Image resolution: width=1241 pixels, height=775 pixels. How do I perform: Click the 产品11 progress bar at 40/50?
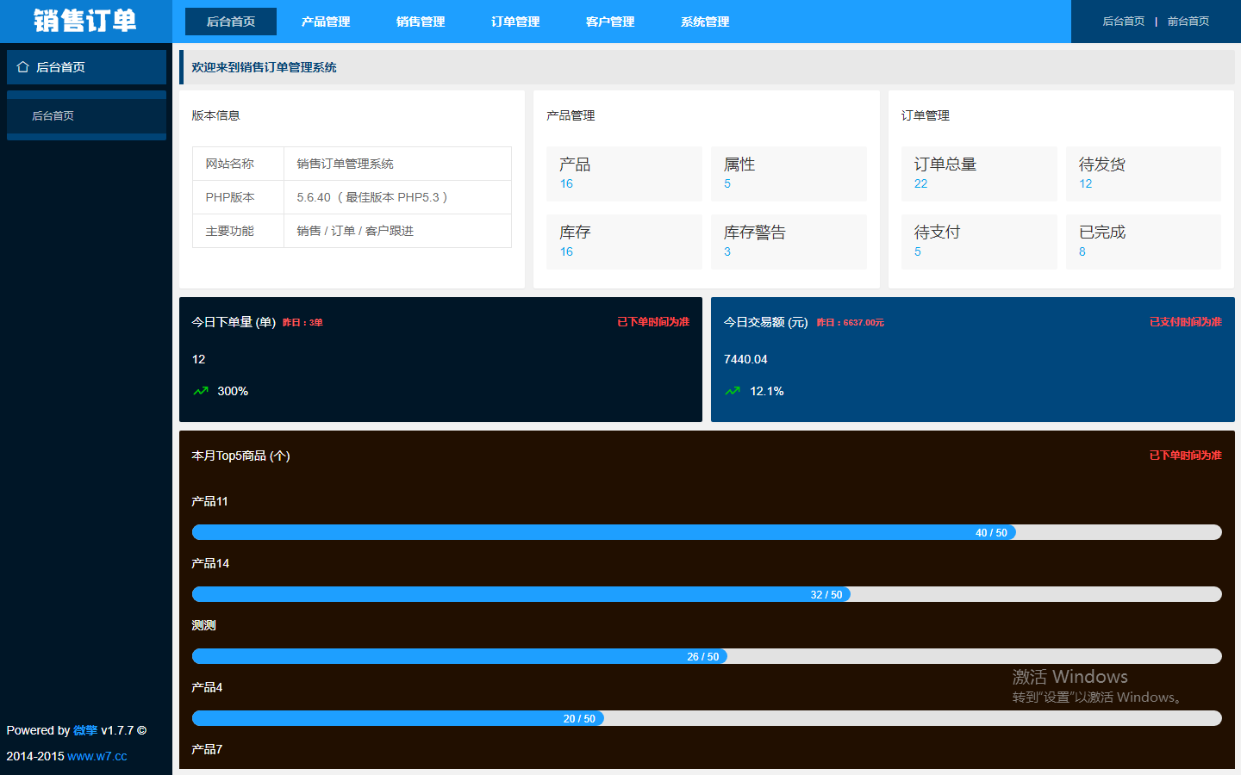(603, 532)
